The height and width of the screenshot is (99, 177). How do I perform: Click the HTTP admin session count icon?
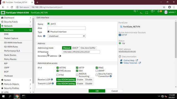tap(120, 35)
